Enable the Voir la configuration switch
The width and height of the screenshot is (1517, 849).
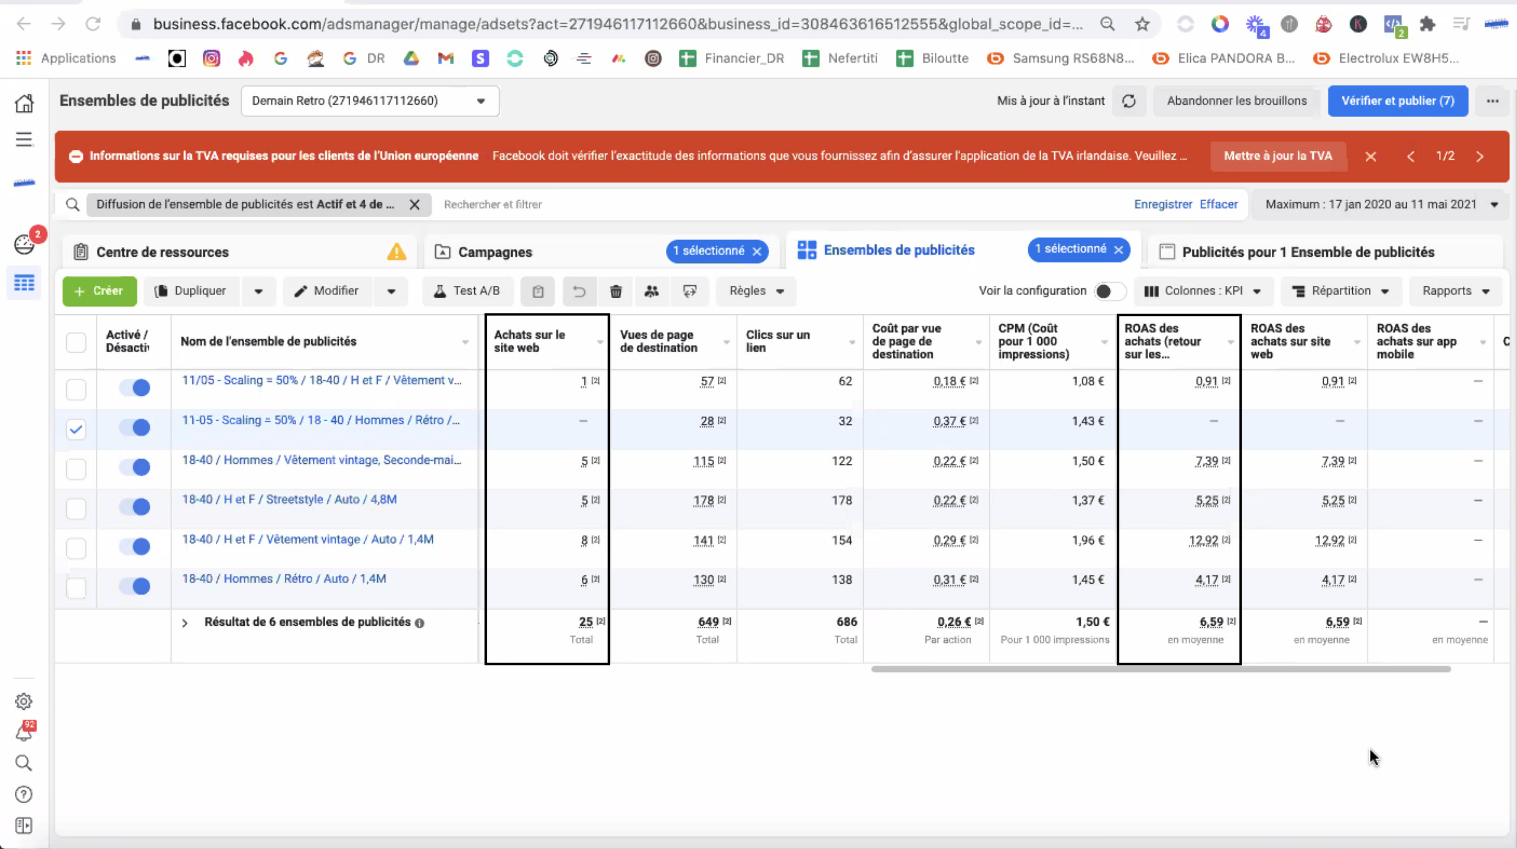click(x=1109, y=291)
